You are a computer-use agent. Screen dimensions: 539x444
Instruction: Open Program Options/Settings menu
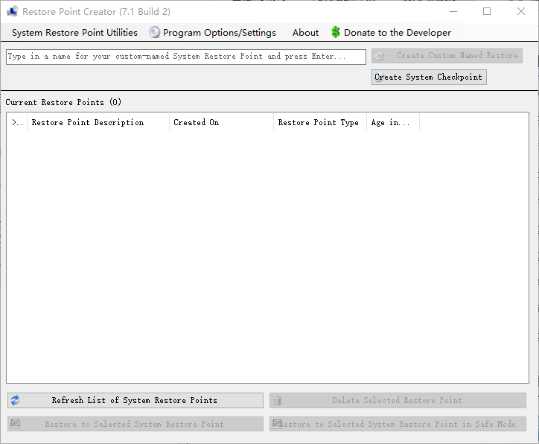[213, 33]
